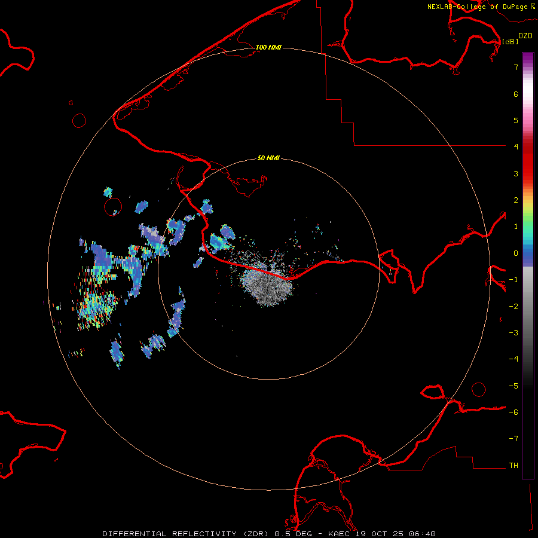Click the "7" value on the dB scale
The image size is (538, 538).
tap(516, 67)
